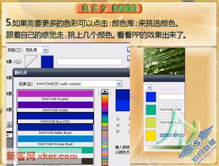Click the yellow PANTONE Yellow swatch

tap(151, 136)
